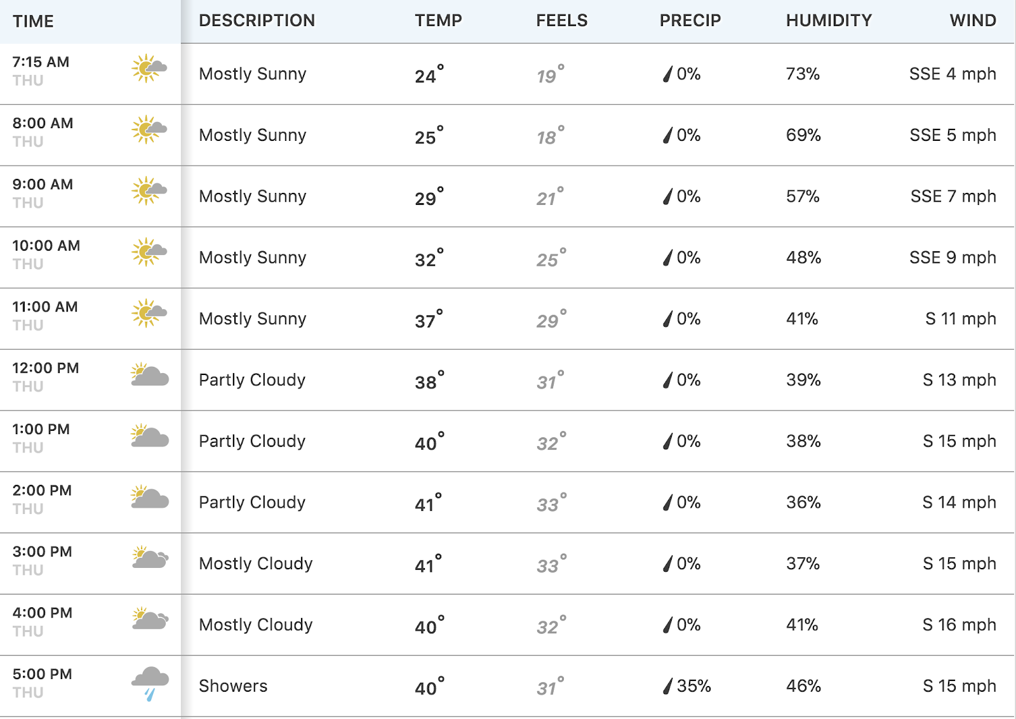Click the 3:00 PM mostly cloudy icon
The width and height of the screenshot is (1016, 719).
click(150, 557)
